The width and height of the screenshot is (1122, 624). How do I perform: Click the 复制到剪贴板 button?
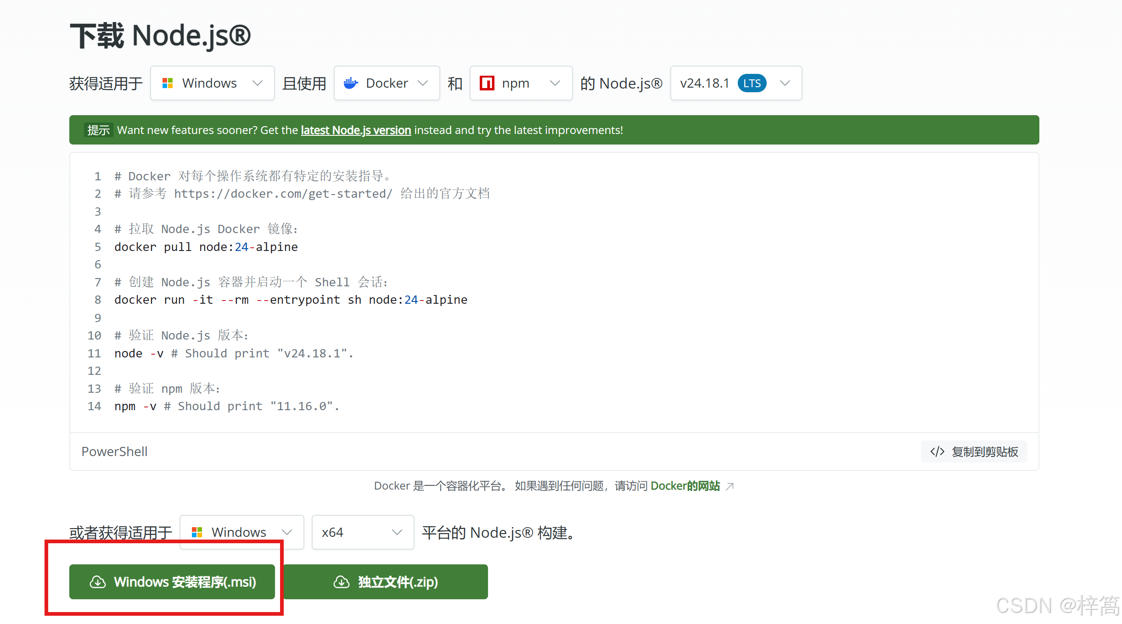[974, 452]
